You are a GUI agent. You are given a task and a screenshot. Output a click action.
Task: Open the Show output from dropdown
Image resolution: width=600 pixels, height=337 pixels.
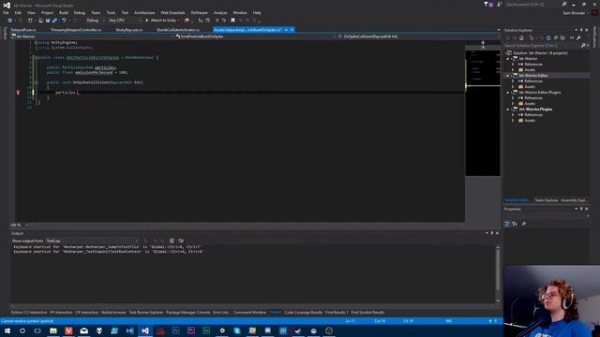point(92,241)
